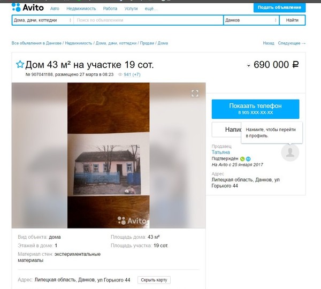
Task: Hide the map with 'Скрыть карту'
Action: coord(154,280)
